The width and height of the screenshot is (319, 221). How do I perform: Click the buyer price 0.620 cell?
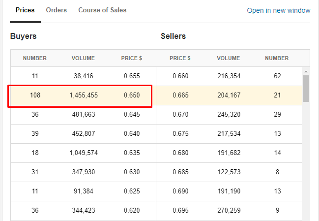132,210
